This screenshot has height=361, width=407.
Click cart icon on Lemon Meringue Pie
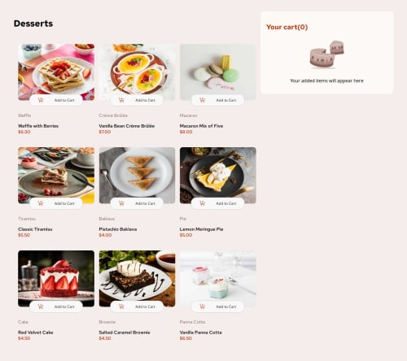click(202, 203)
